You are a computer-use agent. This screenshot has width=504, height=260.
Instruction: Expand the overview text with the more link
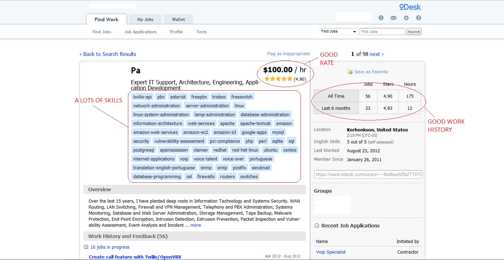pyautogui.click(x=196, y=225)
